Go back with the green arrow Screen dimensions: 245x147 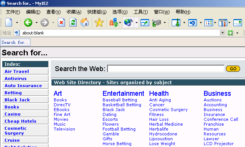pyautogui.click(x=28, y=22)
